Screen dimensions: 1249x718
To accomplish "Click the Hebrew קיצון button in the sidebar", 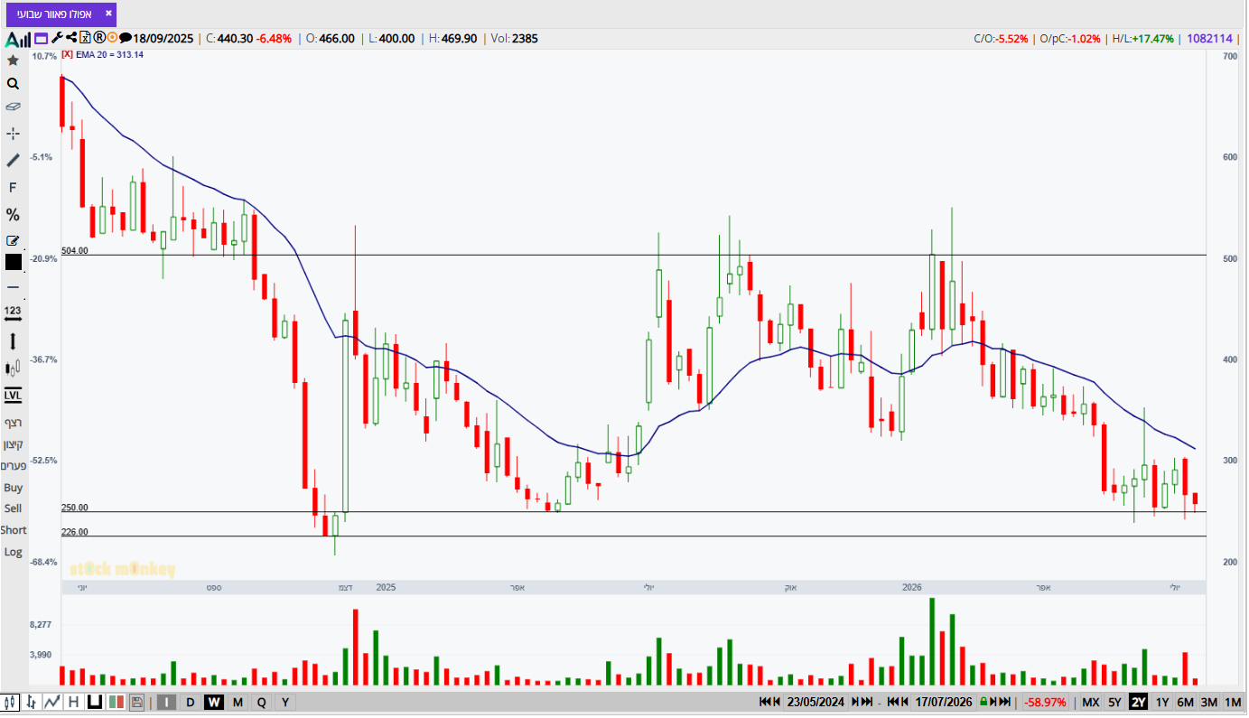I will tap(13, 444).
